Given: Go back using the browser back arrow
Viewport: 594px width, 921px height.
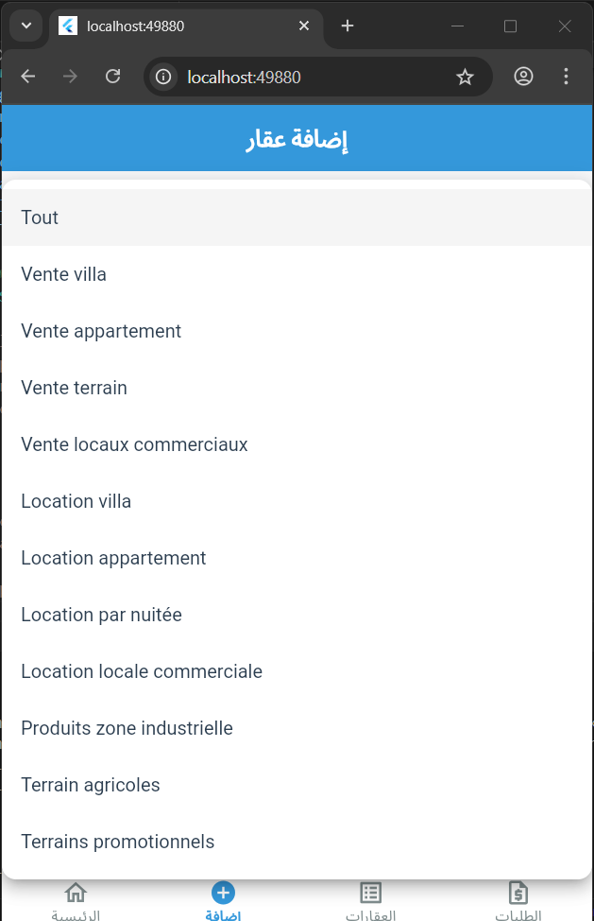Looking at the screenshot, I should 28,77.
